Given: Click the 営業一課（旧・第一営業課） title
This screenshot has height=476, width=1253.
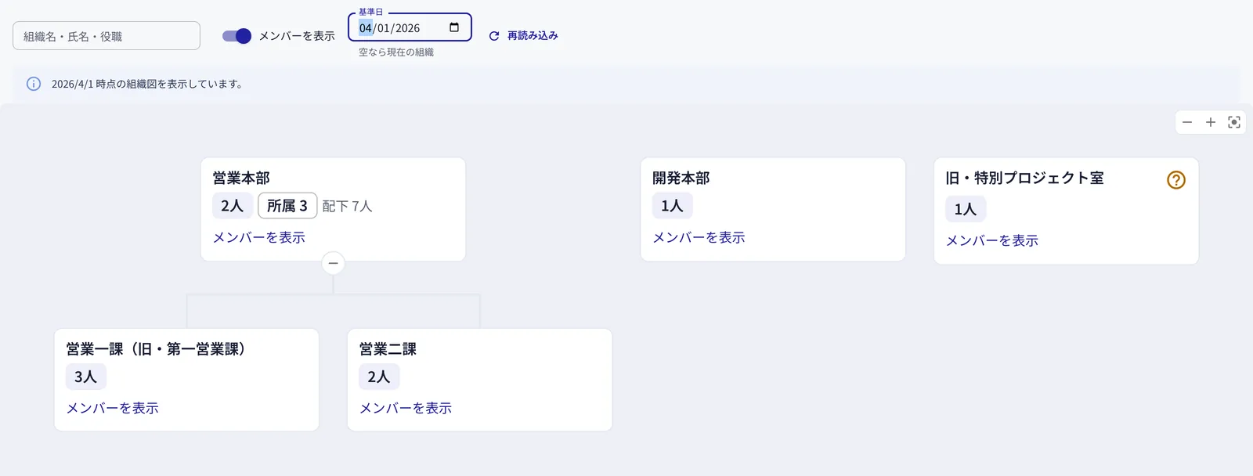Looking at the screenshot, I should pyautogui.click(x=156, y=348).
